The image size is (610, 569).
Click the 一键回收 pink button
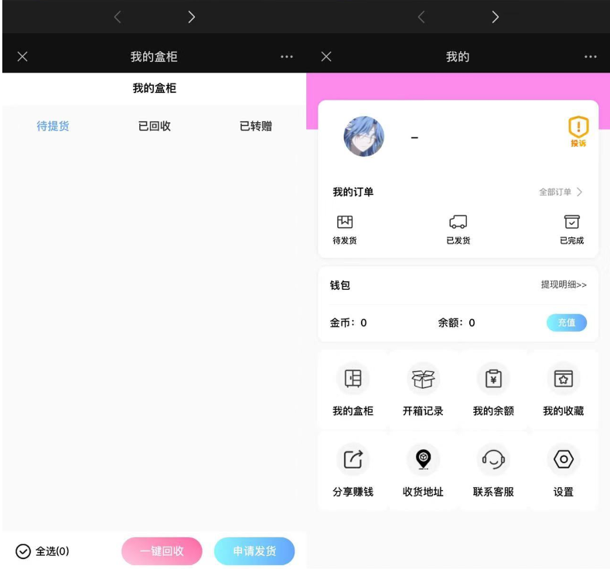162,551
